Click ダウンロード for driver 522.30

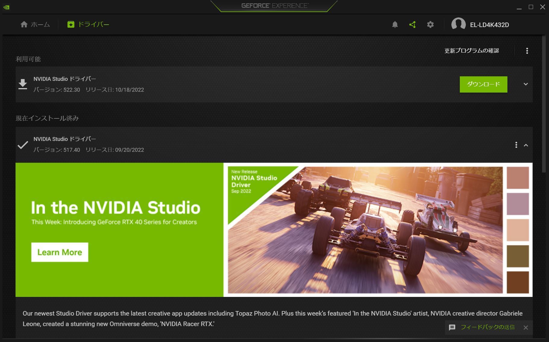(x=483, y=84)
